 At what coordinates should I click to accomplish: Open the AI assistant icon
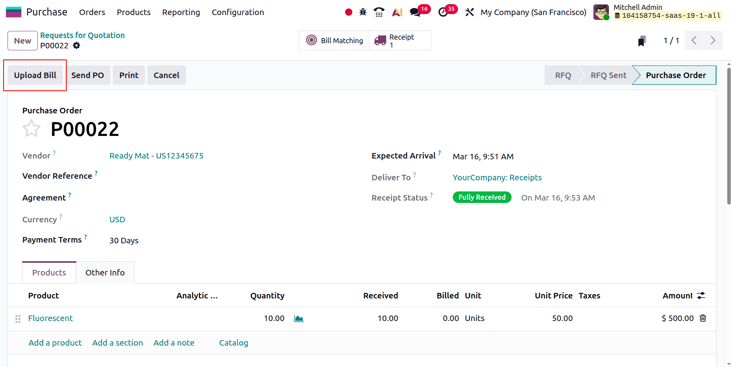397,12
